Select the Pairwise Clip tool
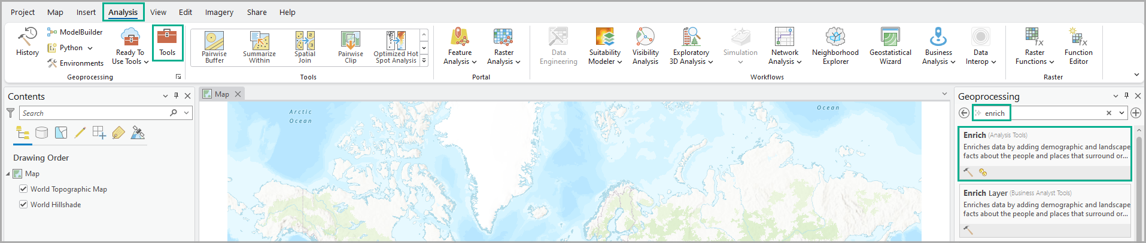Image resolution: width=1146 pixels, height=243 pixels. [351, 47]
